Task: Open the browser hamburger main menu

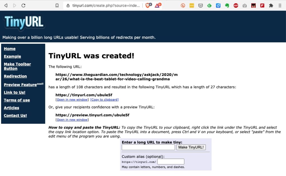Action: [280, 6]
